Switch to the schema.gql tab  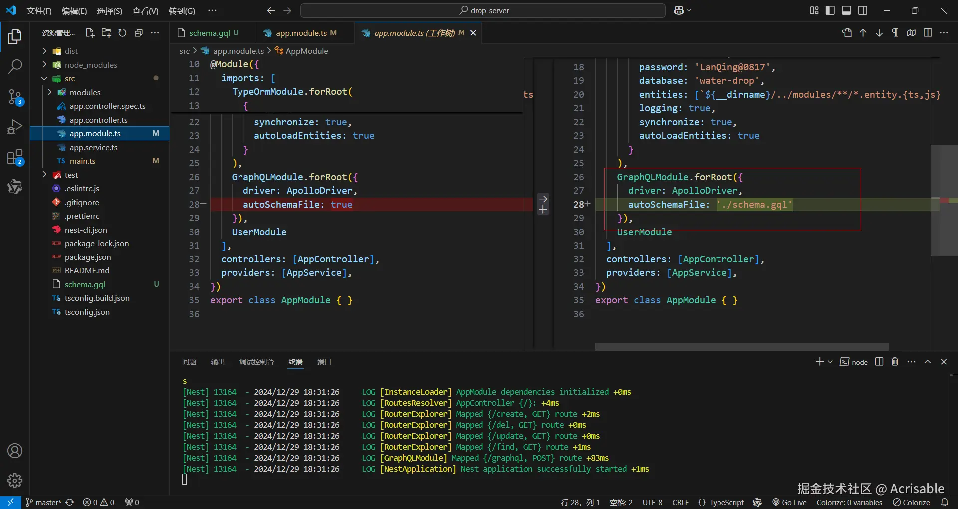209,33
